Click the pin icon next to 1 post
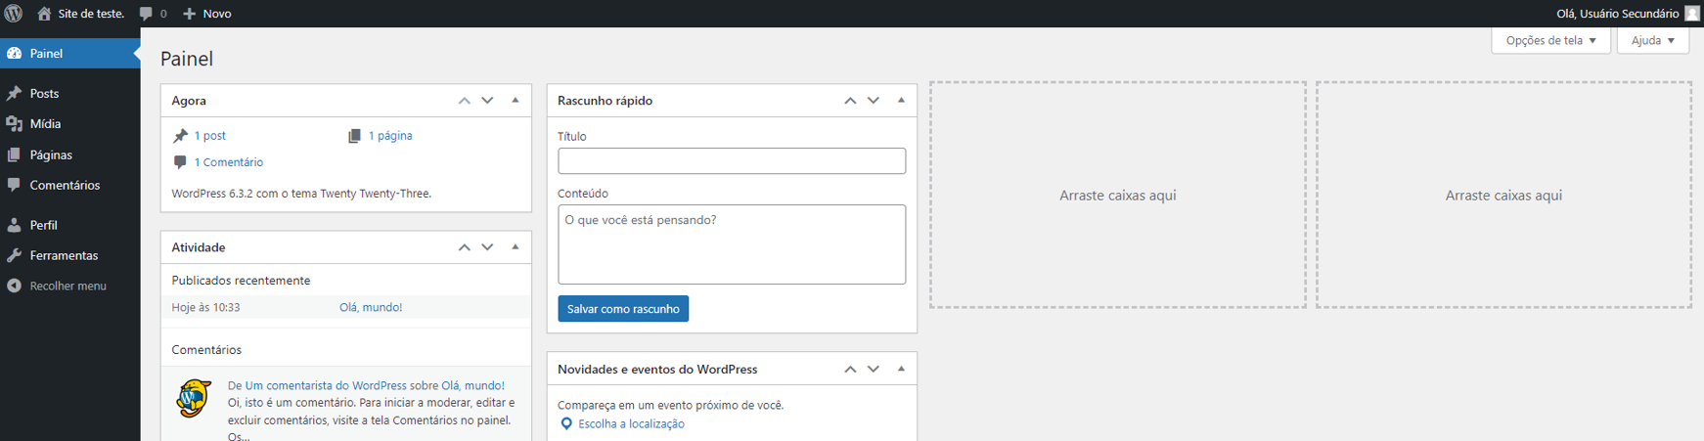Image resolution: width=1704 pixels, height=441 pixels. 180,136
